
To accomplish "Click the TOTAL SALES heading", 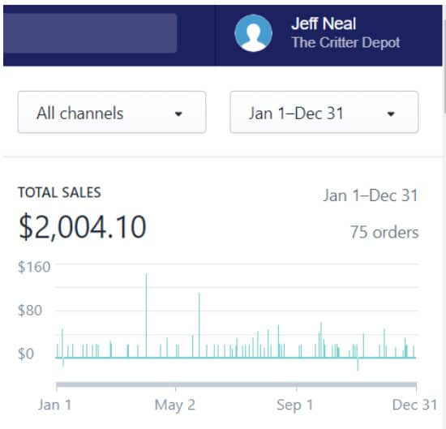I will coord(59,192).
